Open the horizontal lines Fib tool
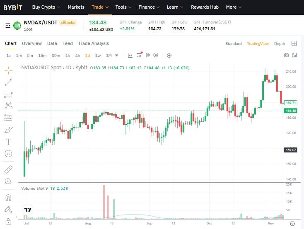Viewport: 304px width, 229px height. click(8, 94)
